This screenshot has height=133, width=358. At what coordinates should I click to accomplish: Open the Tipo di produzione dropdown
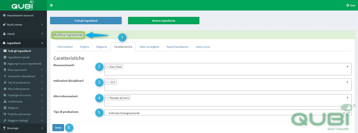349,113
